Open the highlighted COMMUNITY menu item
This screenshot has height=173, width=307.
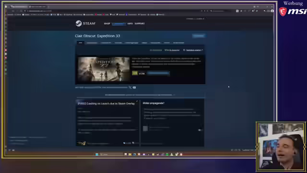click(x=119, y=24)
